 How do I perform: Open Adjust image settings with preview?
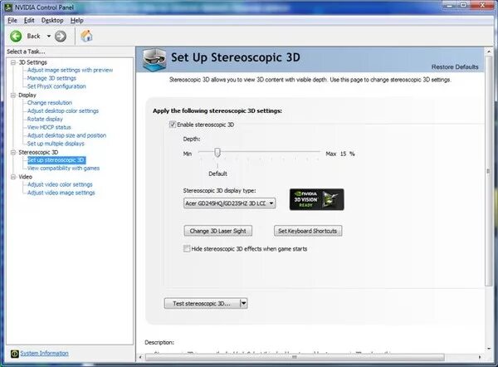coord(70,70)
